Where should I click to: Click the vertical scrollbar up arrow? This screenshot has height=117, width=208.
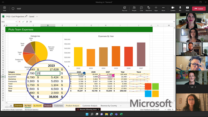point(174,28)
